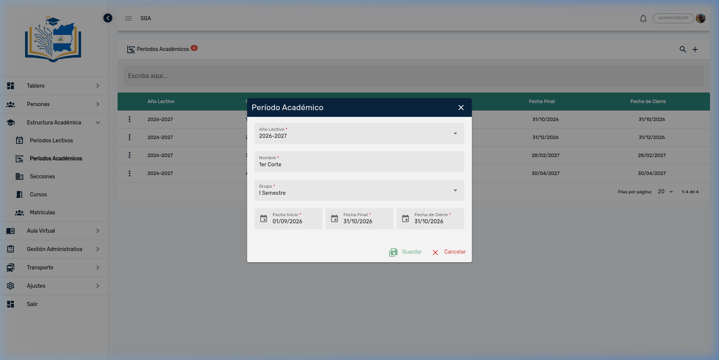Screen dimensions: 719x360
Task: Click the search magnifier icon
Action: click(683, 49)
